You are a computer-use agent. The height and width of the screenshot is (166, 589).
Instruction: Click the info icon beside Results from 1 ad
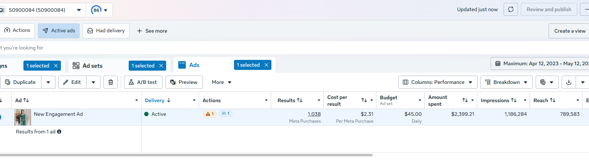[59, 132]
